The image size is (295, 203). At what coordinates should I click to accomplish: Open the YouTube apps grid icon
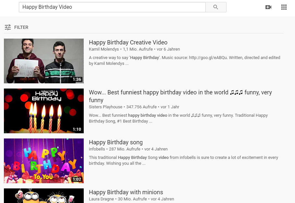click(284, 7)
